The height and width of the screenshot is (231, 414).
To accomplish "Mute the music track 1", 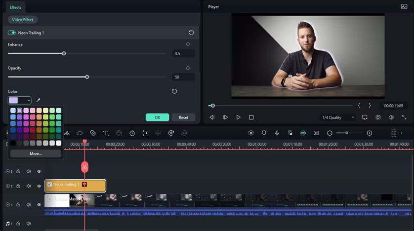I will (x=29, y=224).
